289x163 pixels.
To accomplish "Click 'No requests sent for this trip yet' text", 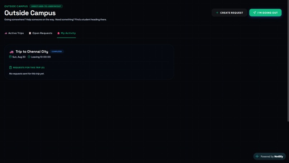I will click(27, 74).
